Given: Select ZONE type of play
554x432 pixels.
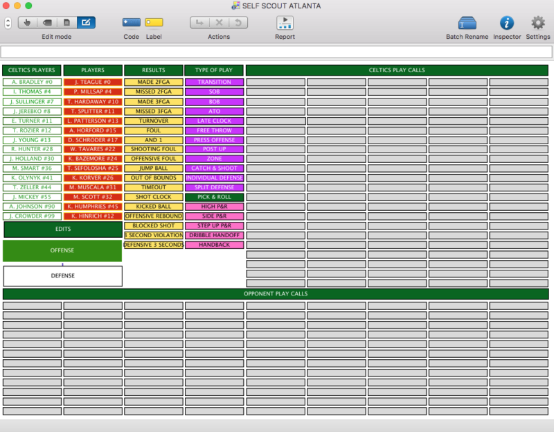Looking at the screenshot, I should [215, 159].
